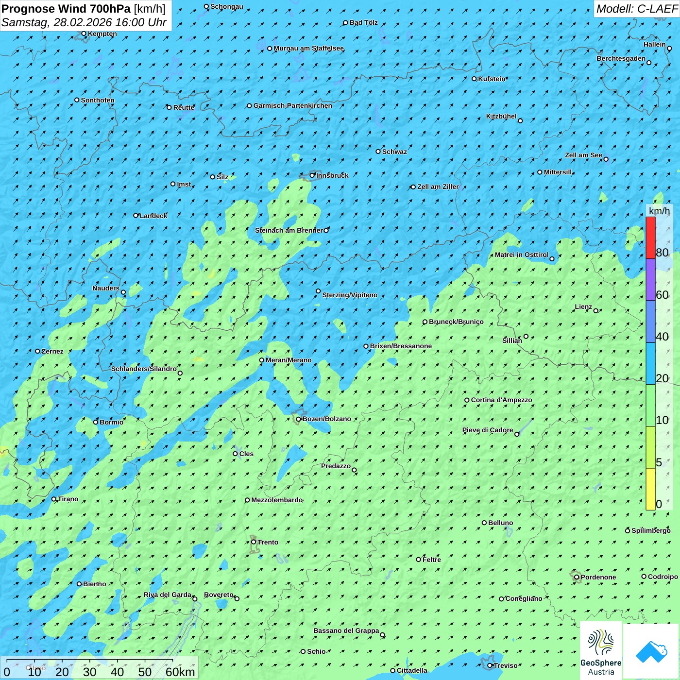Select the Brixen/Bressanone label

coord(401,346)
